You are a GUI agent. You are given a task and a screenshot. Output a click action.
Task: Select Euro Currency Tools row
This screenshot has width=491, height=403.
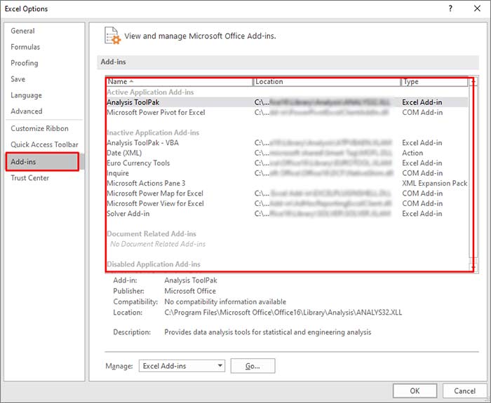click(x=287, y=163)
